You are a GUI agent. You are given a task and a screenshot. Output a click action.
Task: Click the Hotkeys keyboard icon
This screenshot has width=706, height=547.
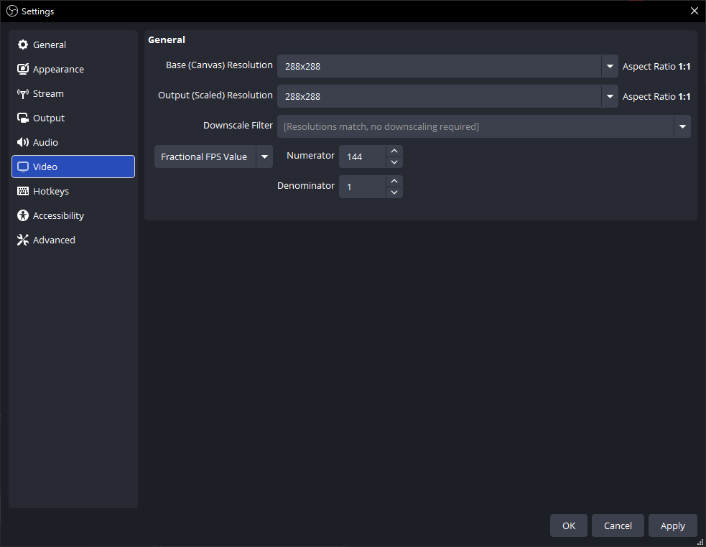[x=22, y=191]
